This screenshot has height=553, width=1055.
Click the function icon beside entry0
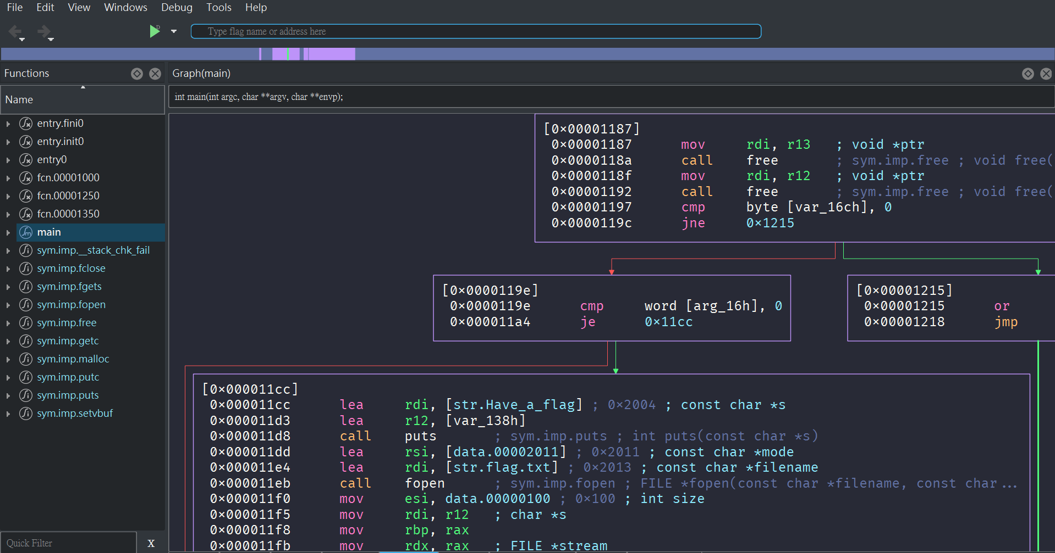tap(26, 160)
